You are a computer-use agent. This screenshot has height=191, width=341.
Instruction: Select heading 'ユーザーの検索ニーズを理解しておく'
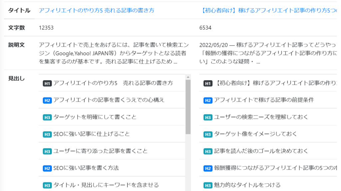(261, 117)
